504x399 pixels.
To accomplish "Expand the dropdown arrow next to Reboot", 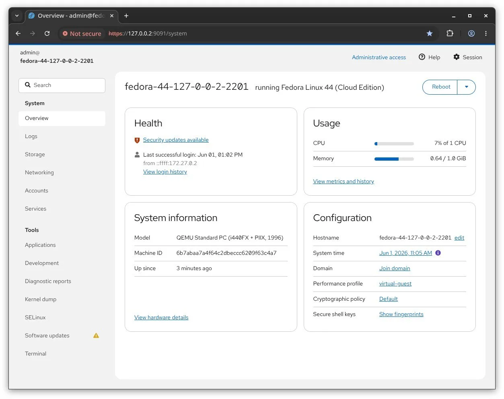I will (467, 87).
